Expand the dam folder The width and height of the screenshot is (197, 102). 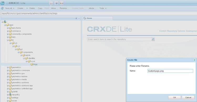[x=8, y=37]
